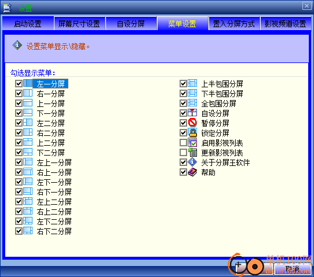The width and height of the screenshot is (314, 277).
Task: Click the 更新影视列表 document icon
Action: pos(192,152)
